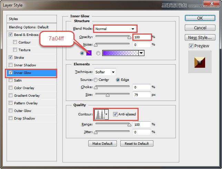Select the Outer Glow style row
The height and width of the screenshot is (169, 222).
pyautogui.click(x=32, y=111)
